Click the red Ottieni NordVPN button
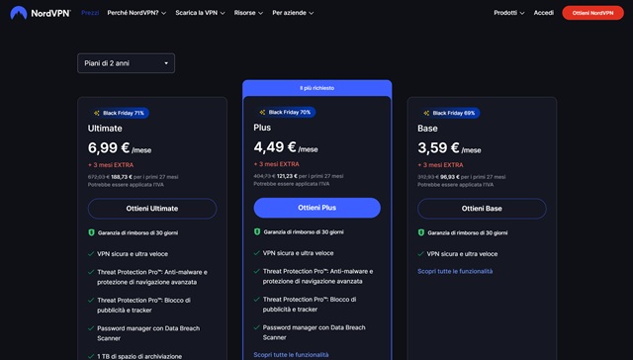 click(x=592, y=13)
